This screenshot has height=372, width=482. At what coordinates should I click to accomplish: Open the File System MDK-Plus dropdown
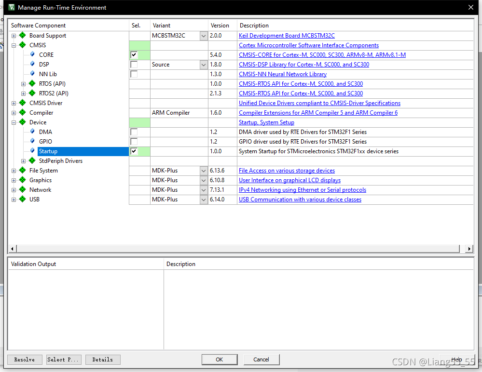click(x=204, y=171)
